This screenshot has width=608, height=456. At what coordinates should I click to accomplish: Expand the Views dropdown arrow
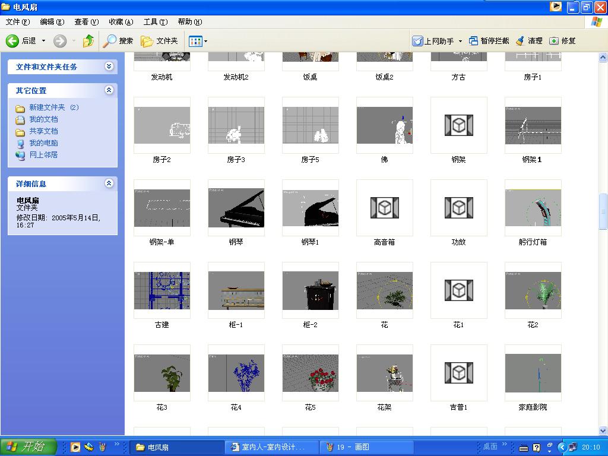point(205,41)
